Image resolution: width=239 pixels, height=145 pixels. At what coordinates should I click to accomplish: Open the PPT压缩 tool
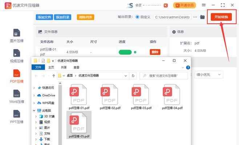click(x=17, y=117)
